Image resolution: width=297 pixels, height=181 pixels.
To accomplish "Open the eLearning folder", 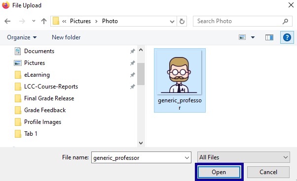I will pos(37,75).
